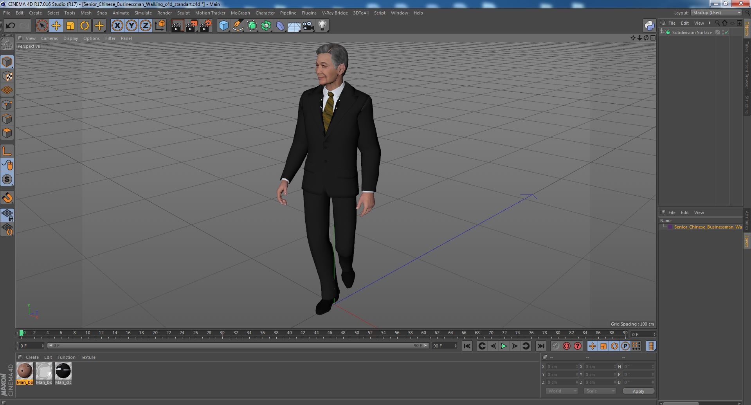Toggle the Y axis lock
This screenshot has height=405, width=751.
131,26
